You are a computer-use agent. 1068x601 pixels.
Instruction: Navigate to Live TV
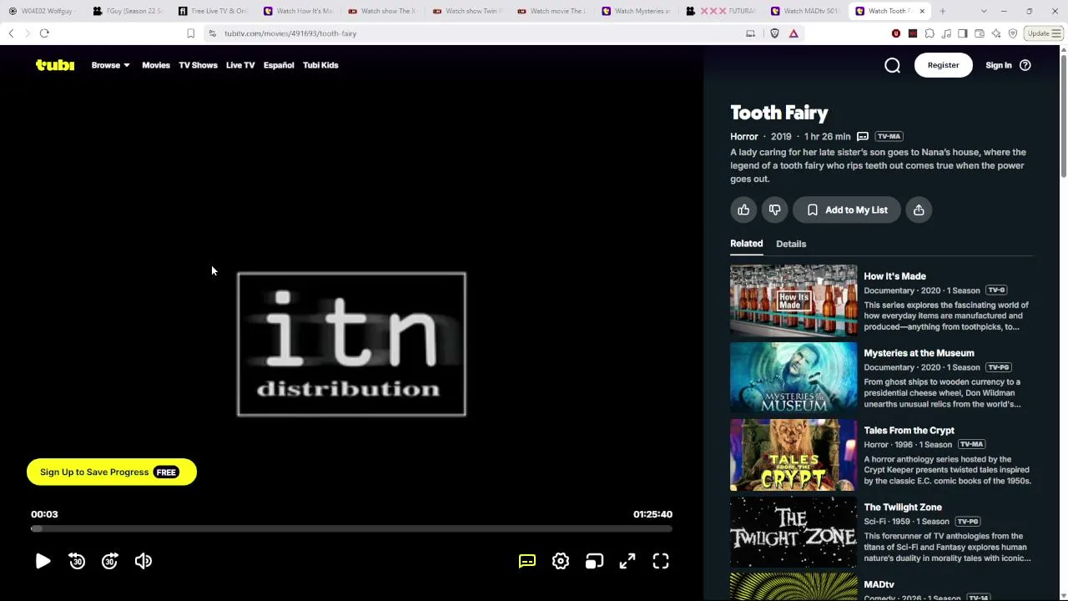tap(240, 65)
